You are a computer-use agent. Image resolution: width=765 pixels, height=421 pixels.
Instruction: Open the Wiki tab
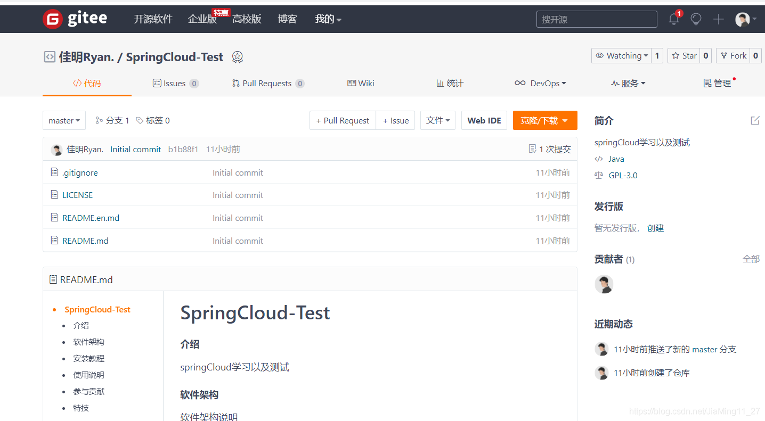click(x=361, y=83)
